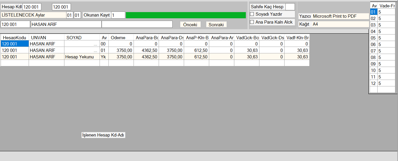Click the AnaPara-Ds column header
The image size is (398, 161).
coord(171,37)
